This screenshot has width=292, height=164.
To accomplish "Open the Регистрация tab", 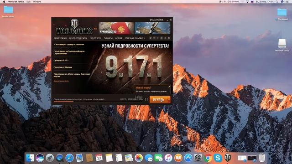I will (x=60, y=38).
